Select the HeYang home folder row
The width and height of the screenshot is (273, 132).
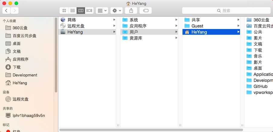[x=211, y=32]
